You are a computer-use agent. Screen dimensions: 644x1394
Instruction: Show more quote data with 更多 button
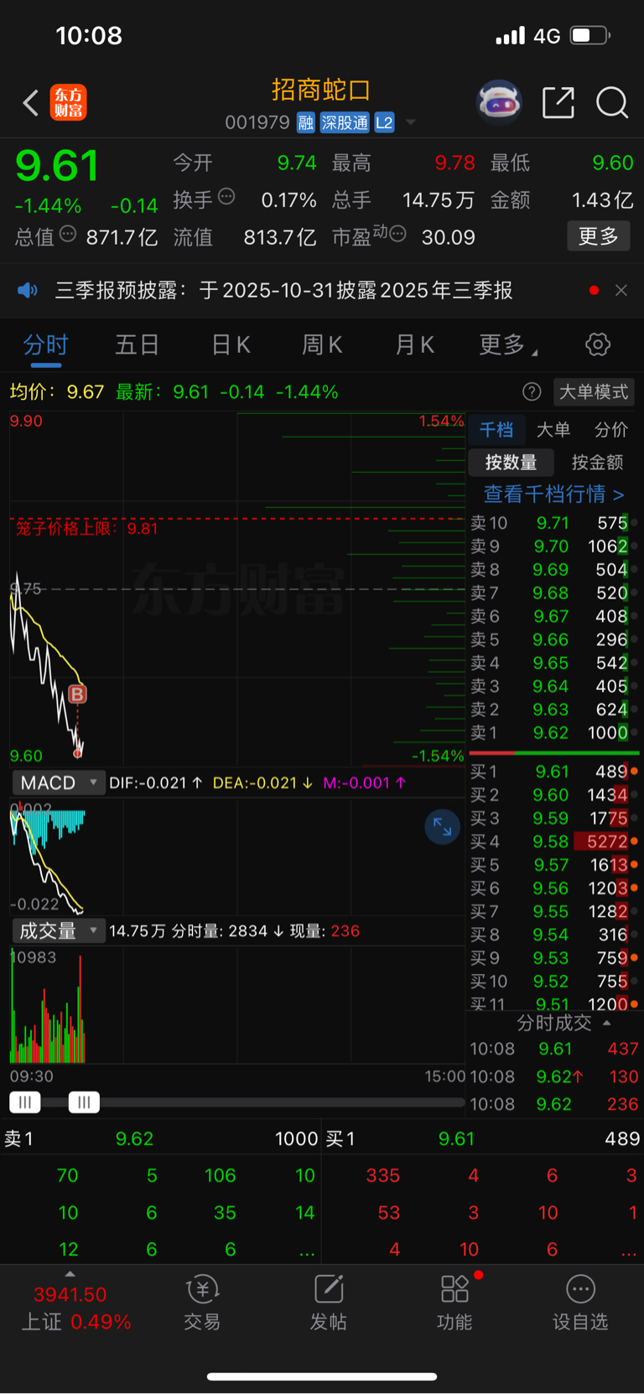599,236
